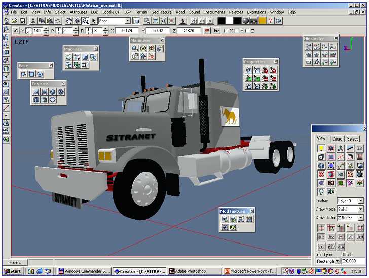Click the Hz icon in the View panel
Viewport: 369px width, 278px height.
[341, 175]
